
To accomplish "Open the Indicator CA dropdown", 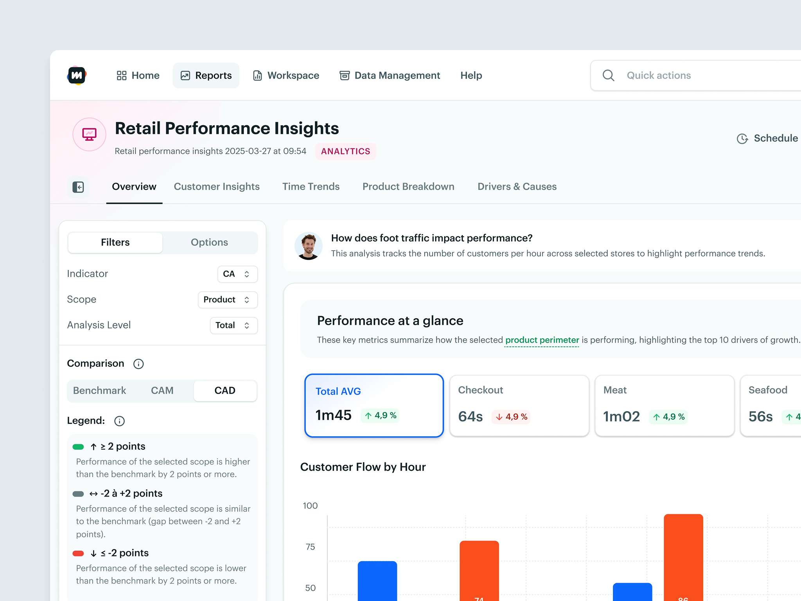I will pyautogui.click(x=237, y=274).
